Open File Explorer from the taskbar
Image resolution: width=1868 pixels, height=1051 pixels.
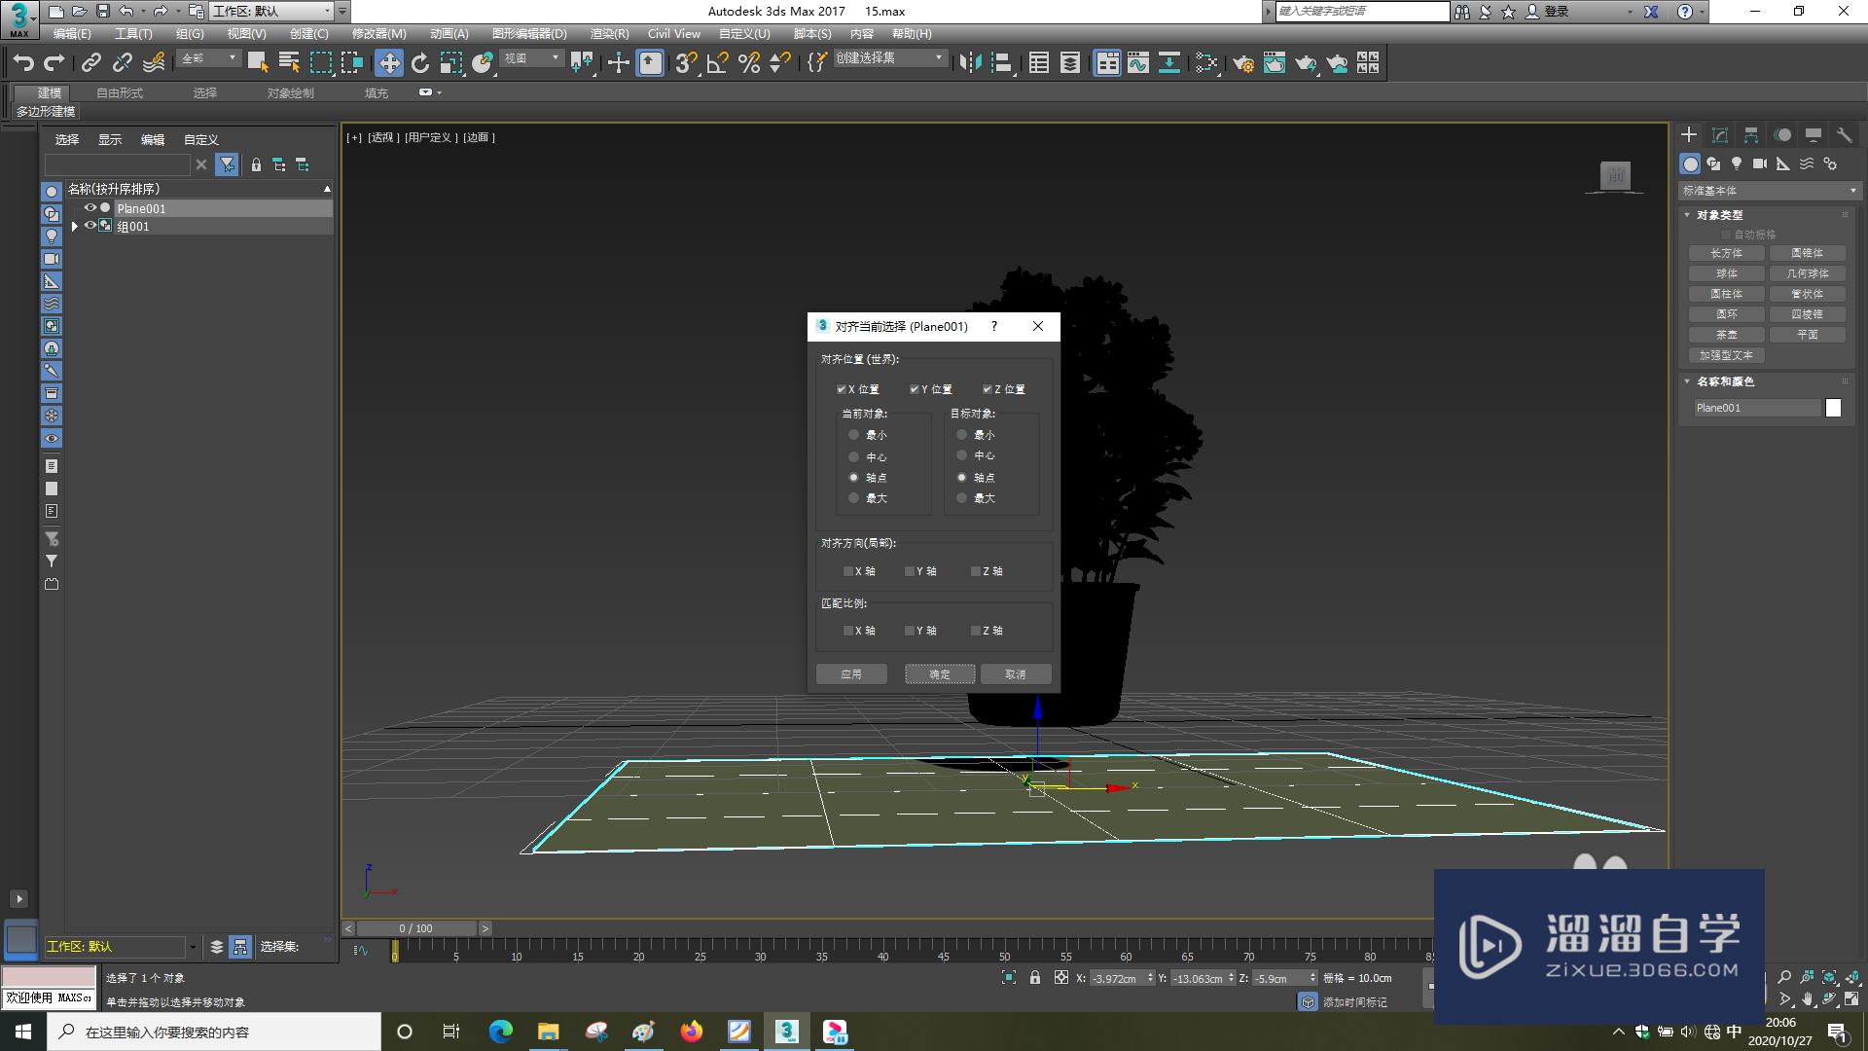click(549, 1032)
